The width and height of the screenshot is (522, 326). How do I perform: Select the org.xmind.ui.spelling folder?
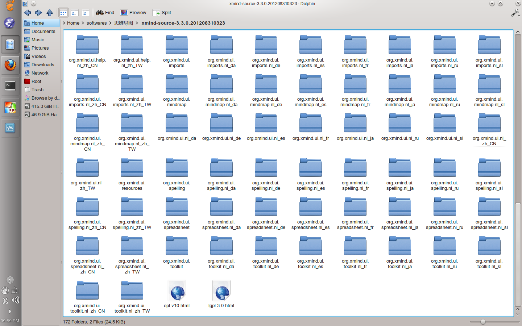177,174
